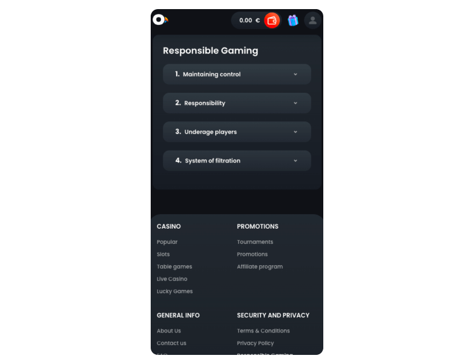The height and width of the screenshot is (364, 474).
Task: Open the red wallet deposit icon
Action: coord(272,21)
